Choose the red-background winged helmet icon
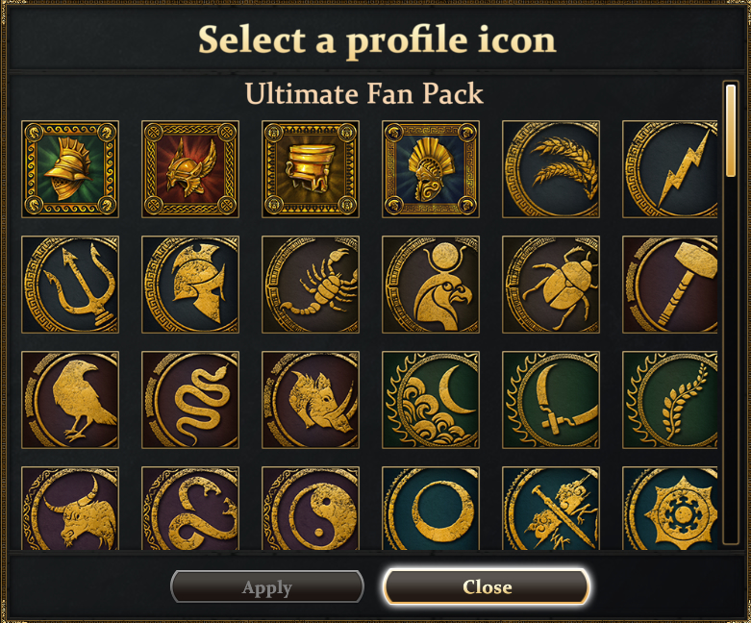Viewport: 751px width, 623px height. tap(190, 168)
